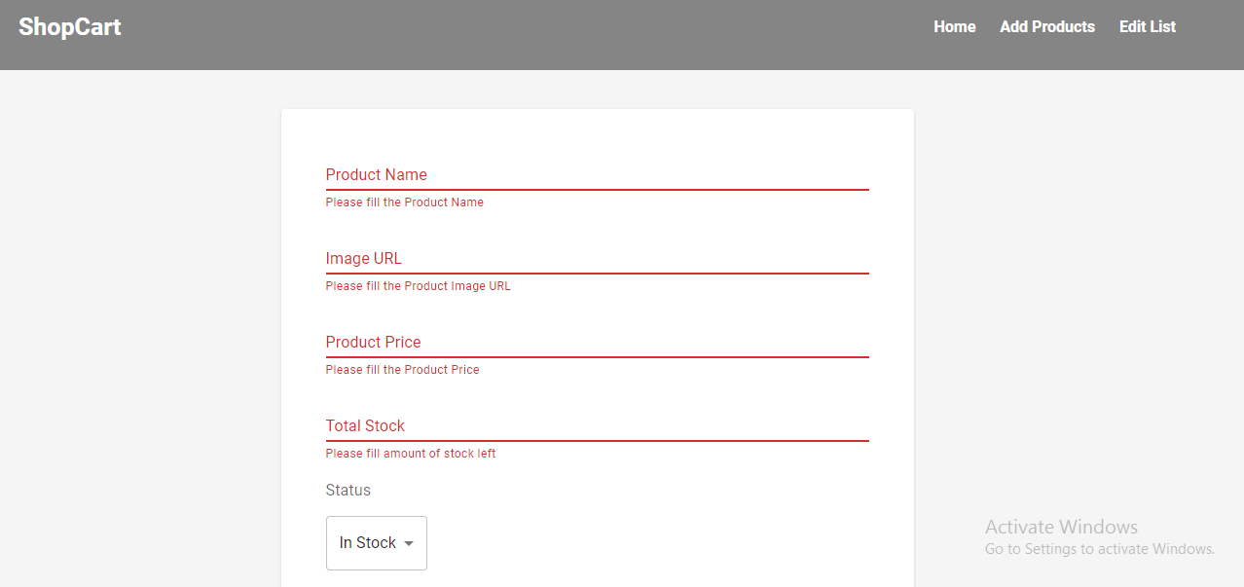Switch to the Add Products page
This screenshot has width=1244, height=587.
pyautogui.click(x=1046, y=26)
